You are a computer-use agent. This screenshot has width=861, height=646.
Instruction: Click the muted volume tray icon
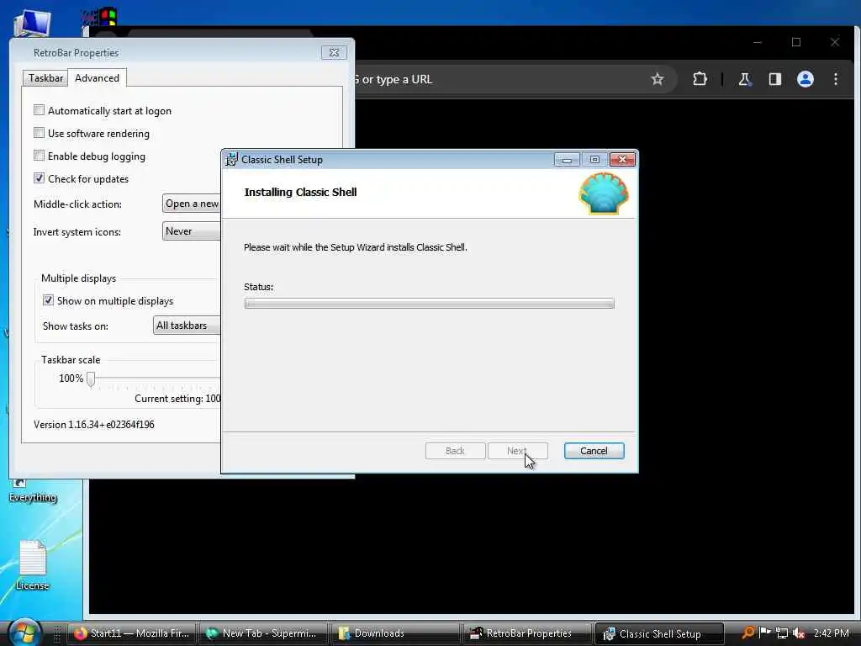pyautogui.click(x=799, y=633)
